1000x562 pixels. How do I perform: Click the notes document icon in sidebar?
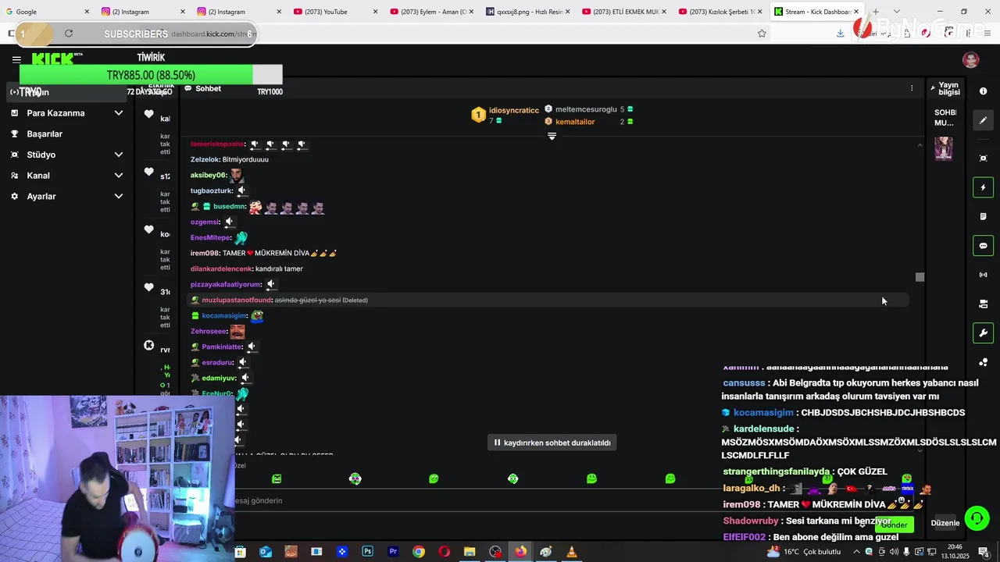(983, 216)
